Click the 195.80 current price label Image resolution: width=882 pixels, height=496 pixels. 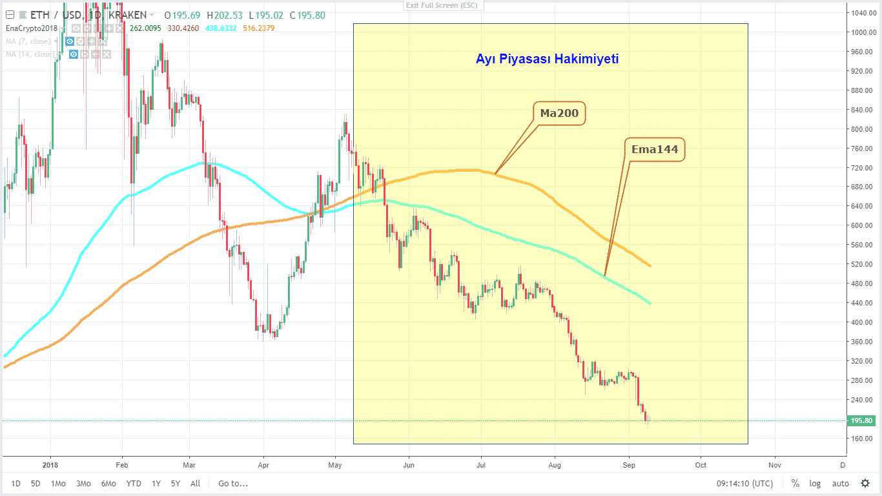(x=862, y=420)
